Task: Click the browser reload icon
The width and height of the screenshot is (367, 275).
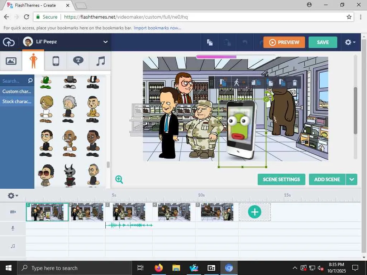Action: 27,17
